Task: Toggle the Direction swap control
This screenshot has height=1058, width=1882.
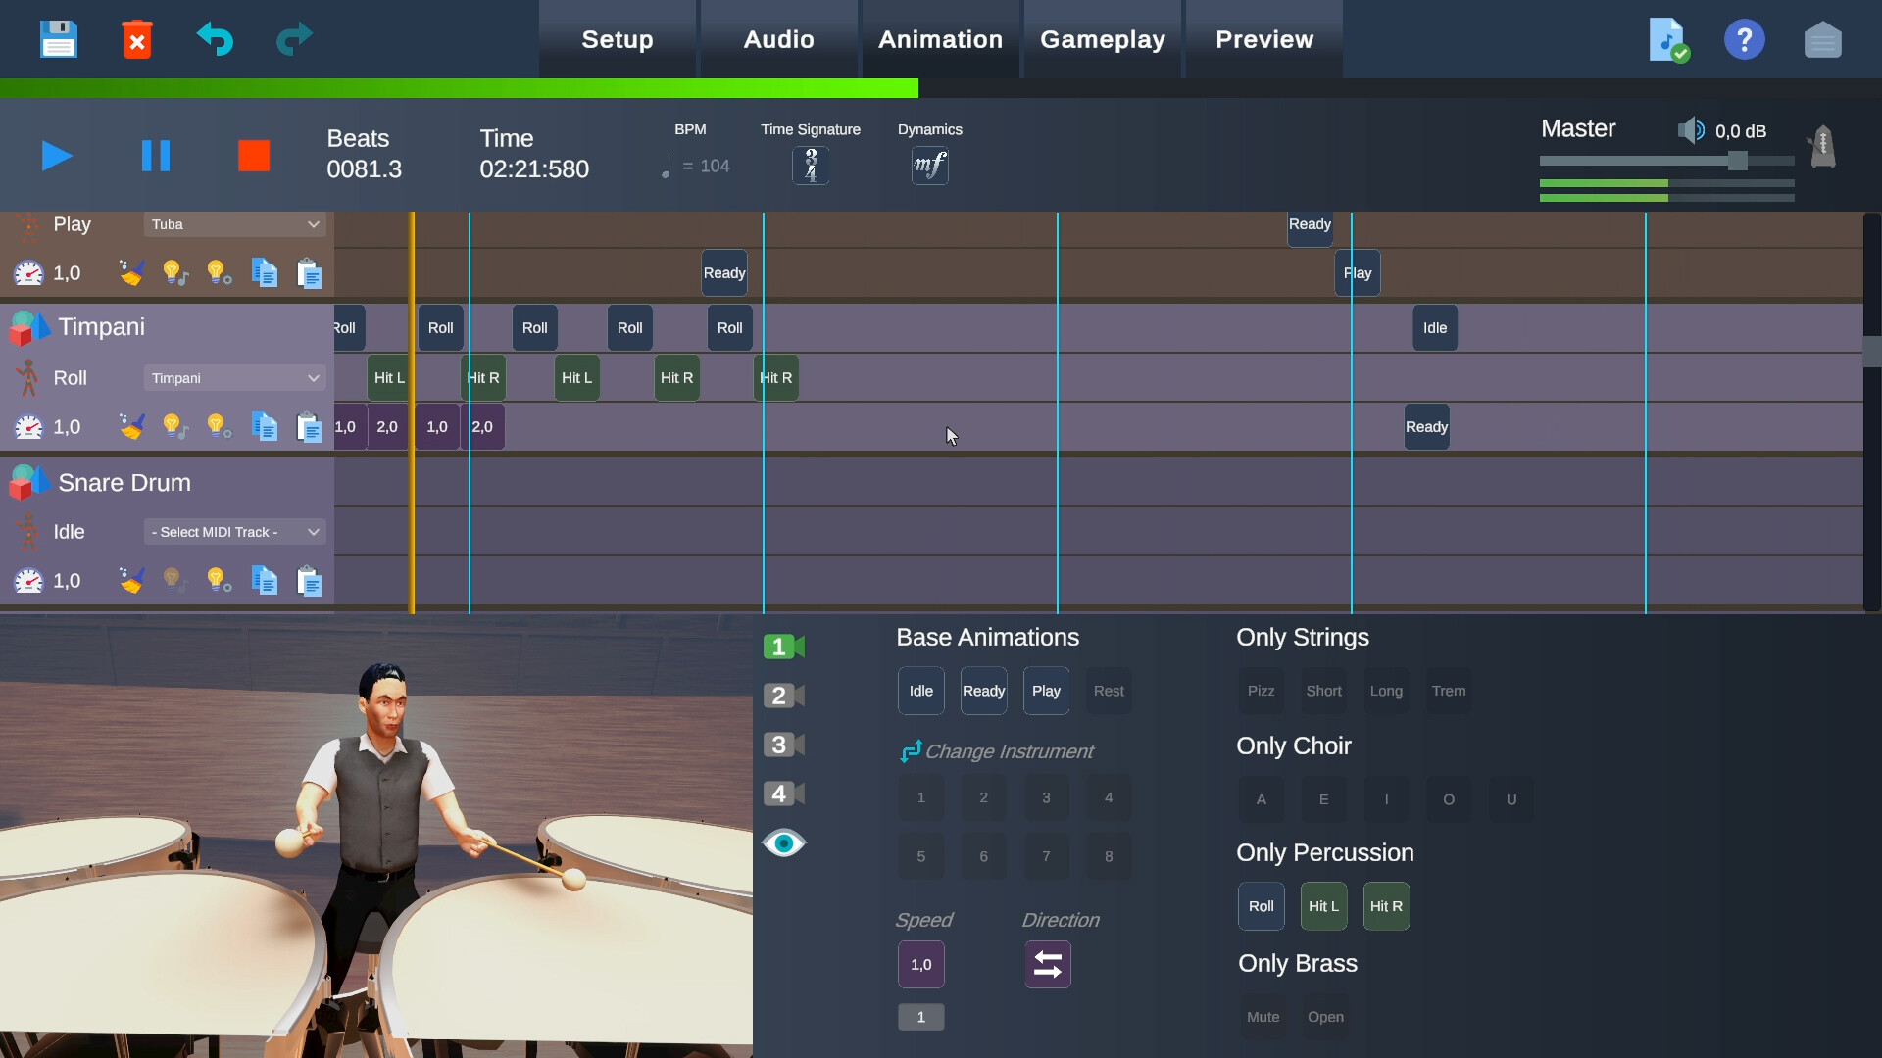Action: click(1047, 964)
